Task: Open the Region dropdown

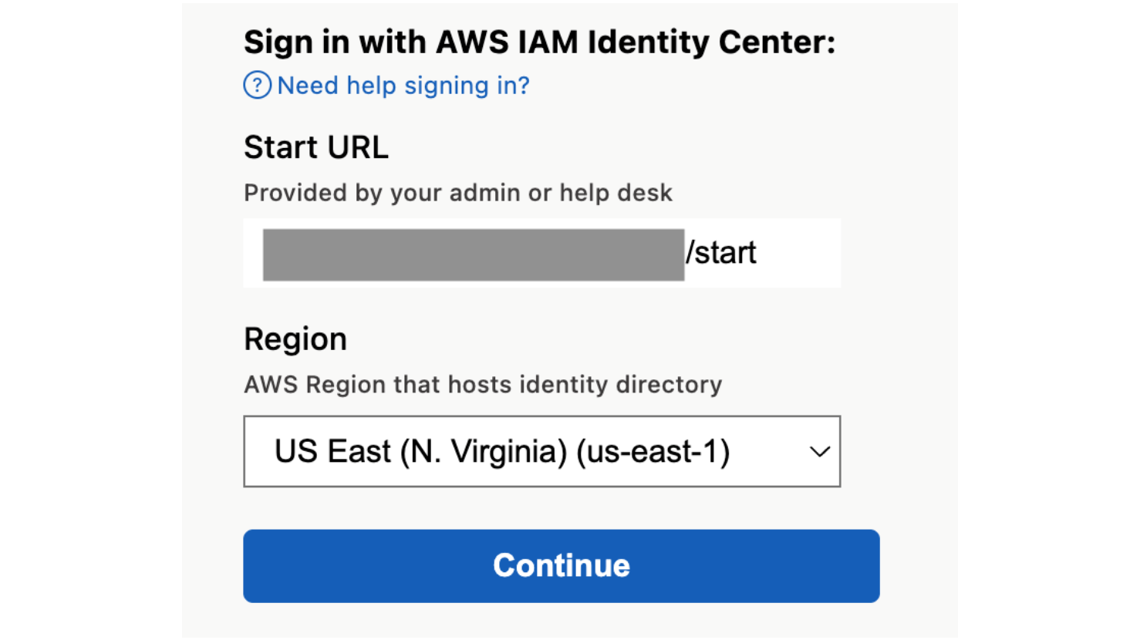Action: click(541, 452)
